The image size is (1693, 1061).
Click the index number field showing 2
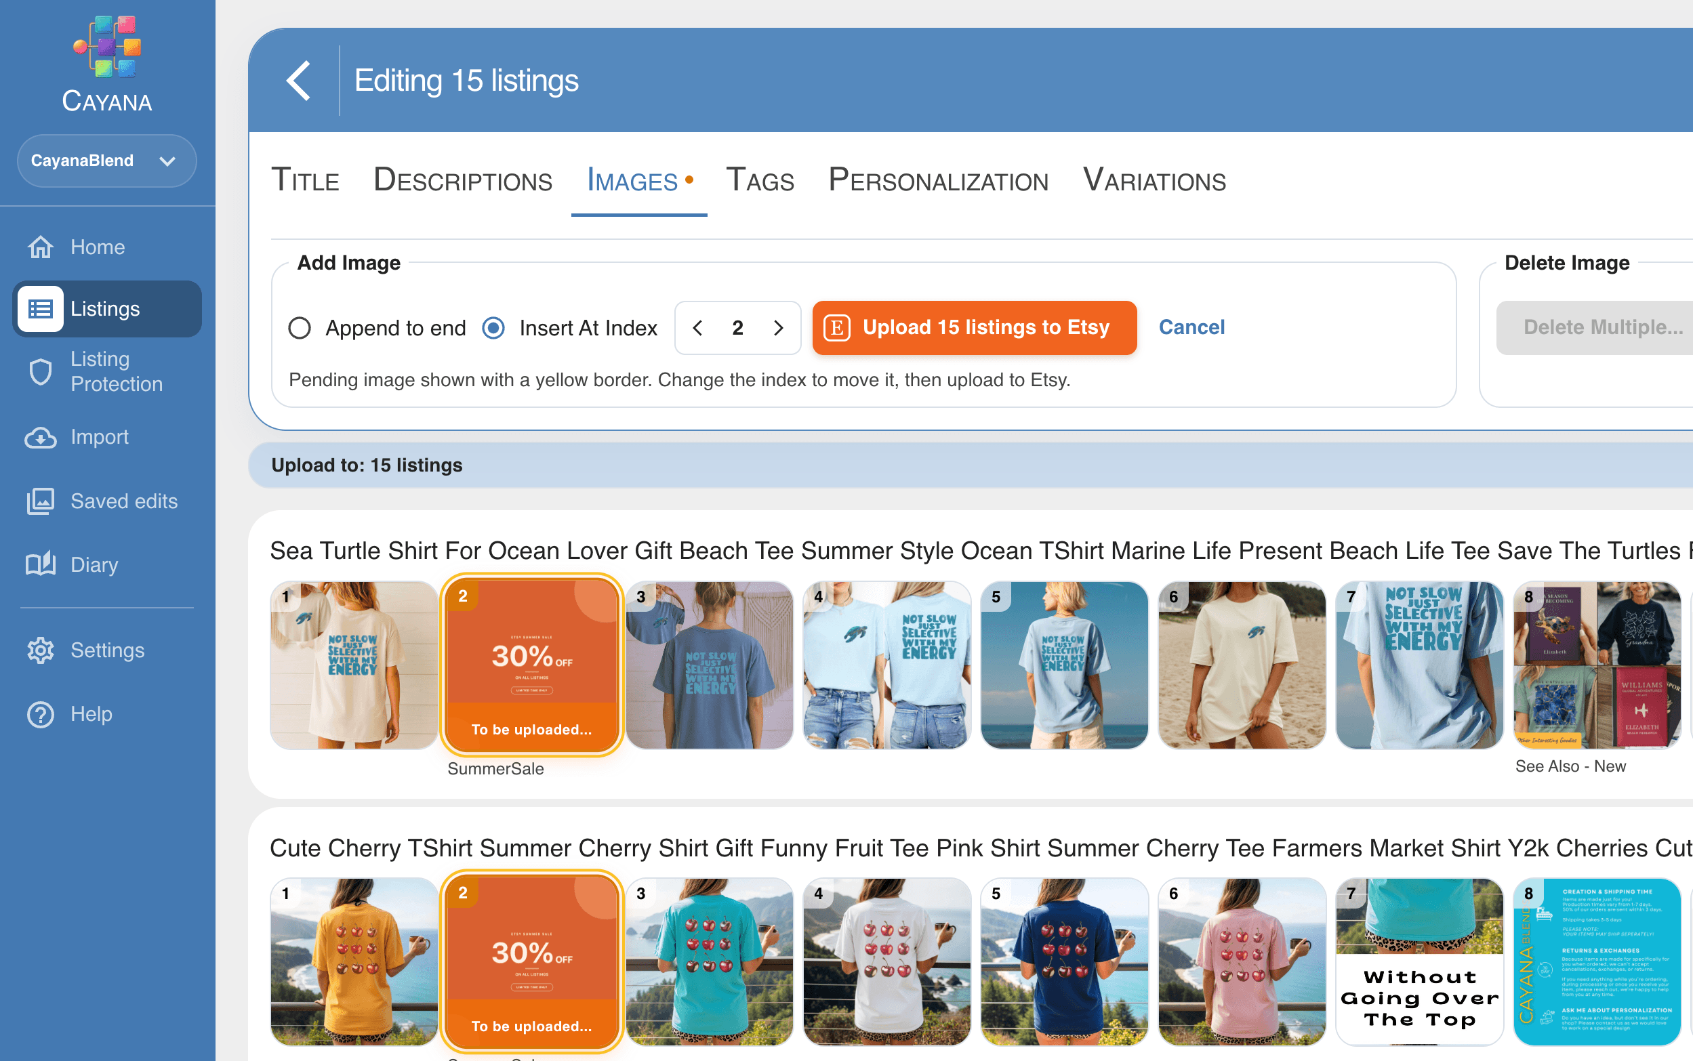click(737, 328)
